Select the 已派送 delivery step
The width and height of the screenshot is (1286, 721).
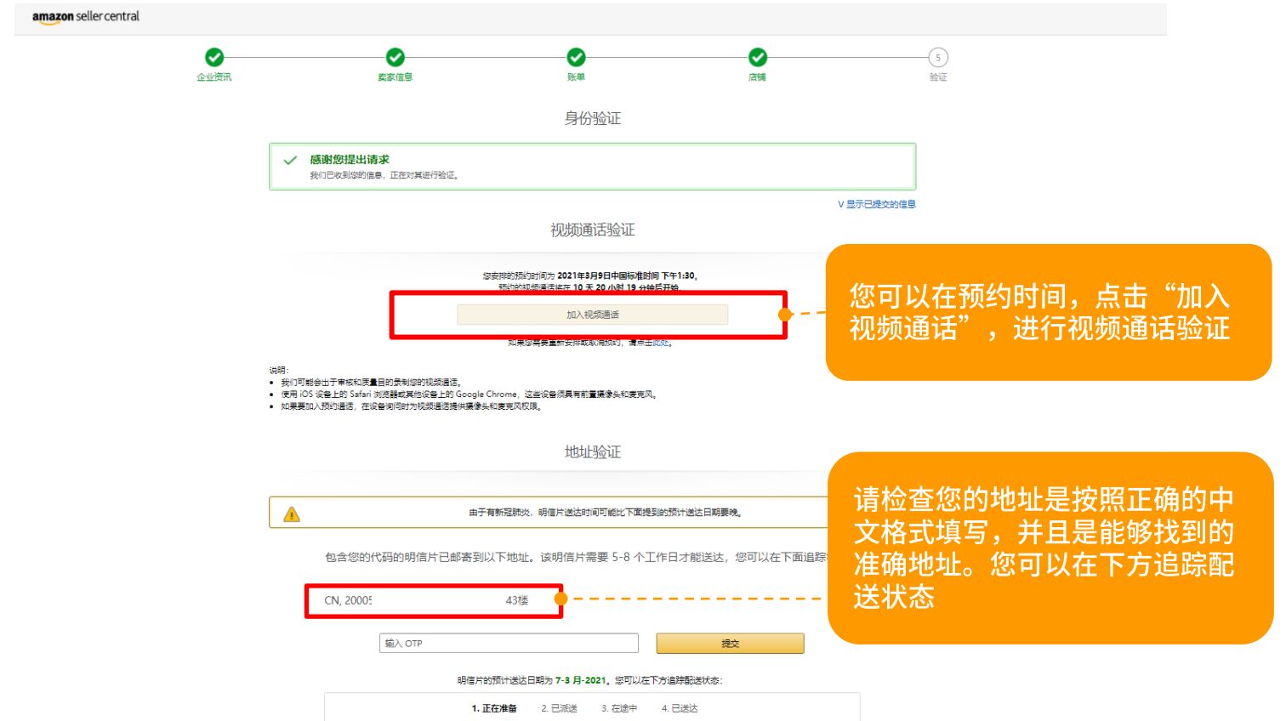[561, 708]
